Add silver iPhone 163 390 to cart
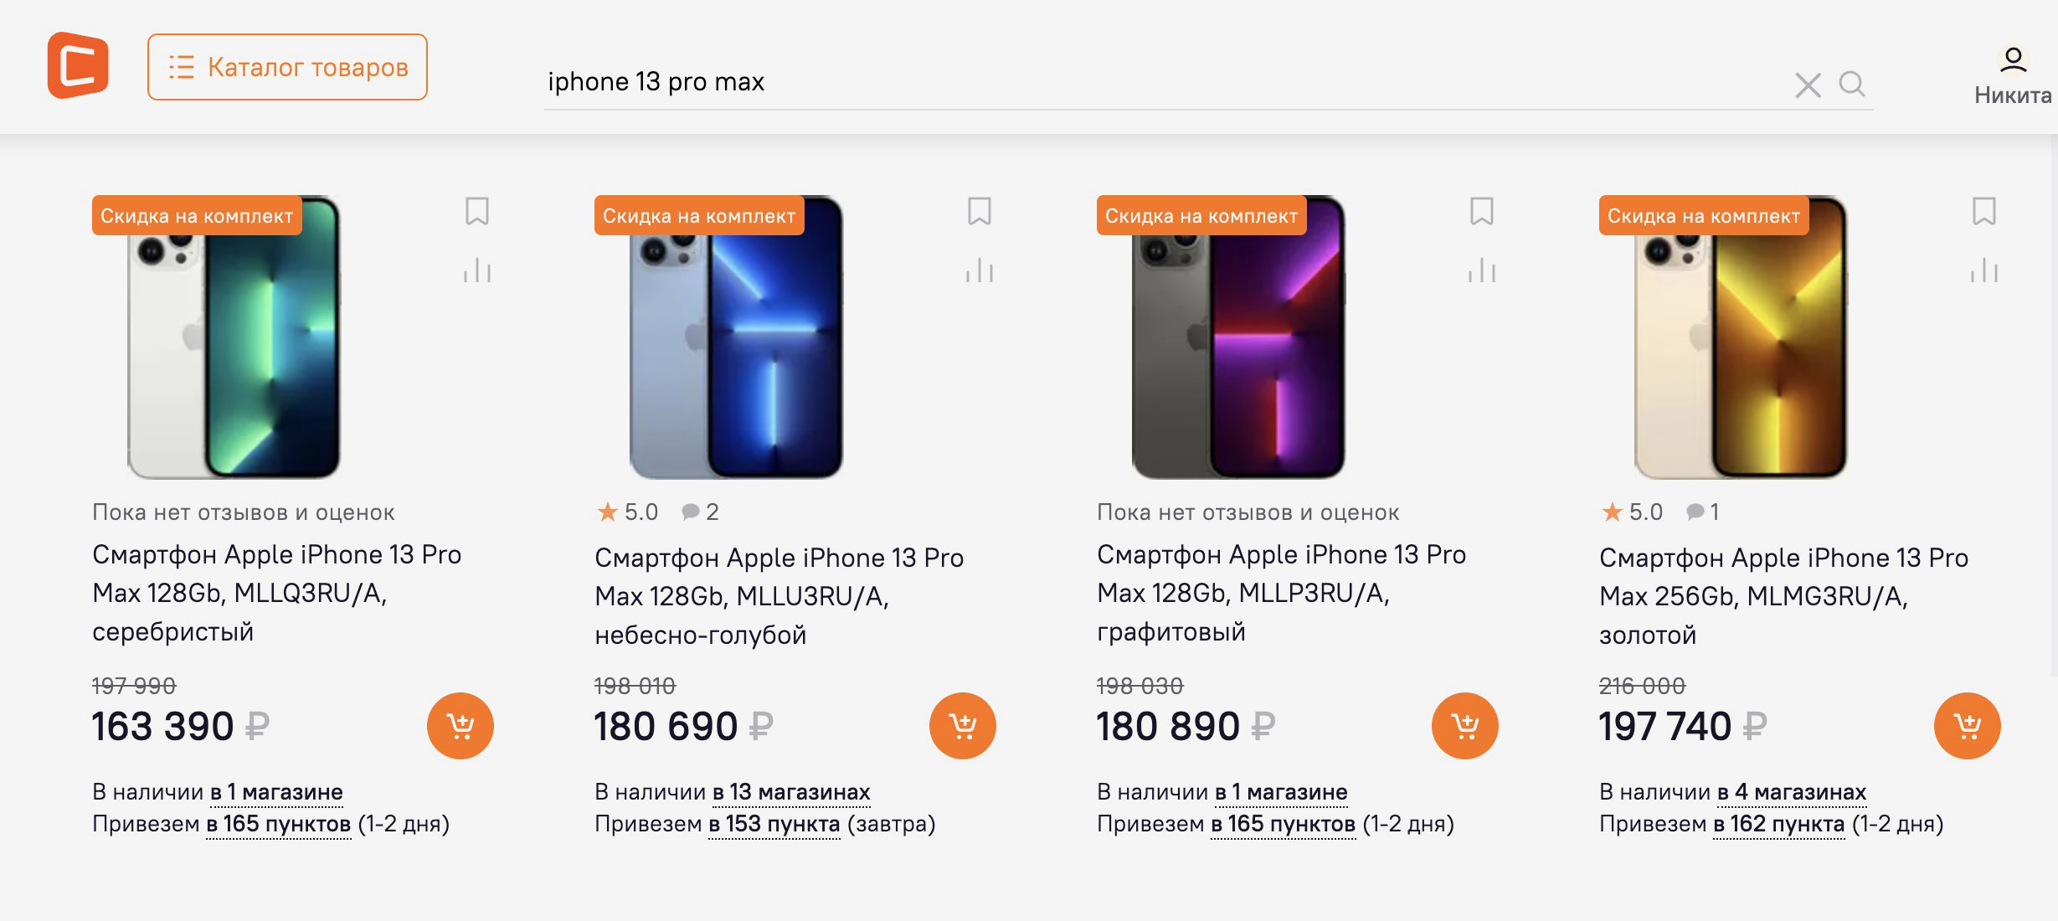Viewport: 2058px width, 921px height. point(460,726)
